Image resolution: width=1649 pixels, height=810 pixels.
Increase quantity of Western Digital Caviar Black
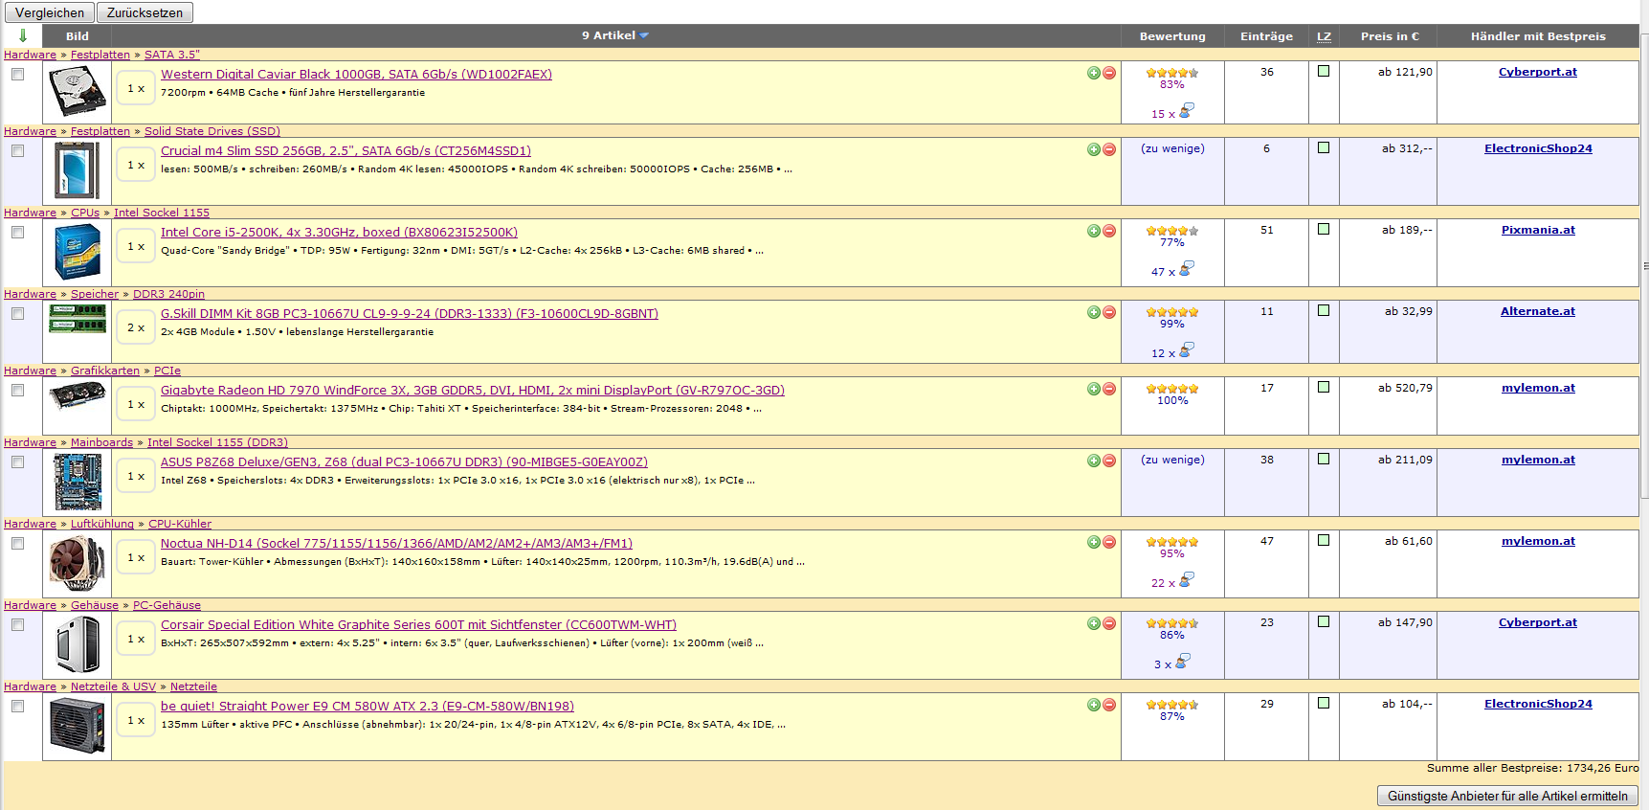1094,73
